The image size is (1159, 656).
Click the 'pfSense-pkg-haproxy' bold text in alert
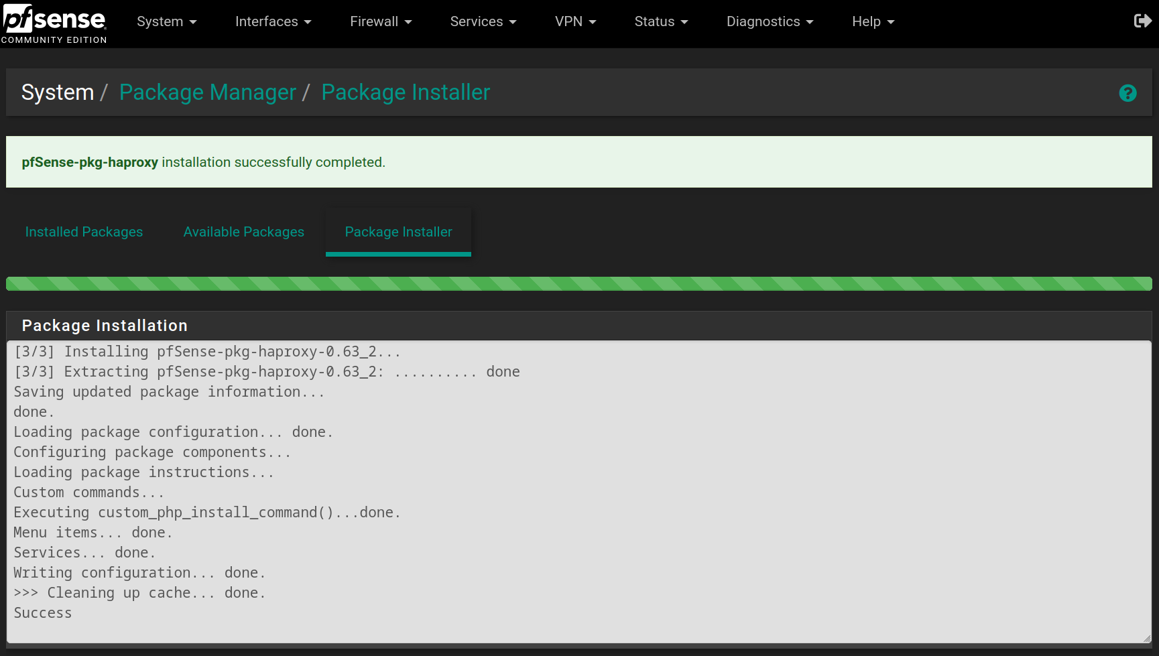point(90,162)
